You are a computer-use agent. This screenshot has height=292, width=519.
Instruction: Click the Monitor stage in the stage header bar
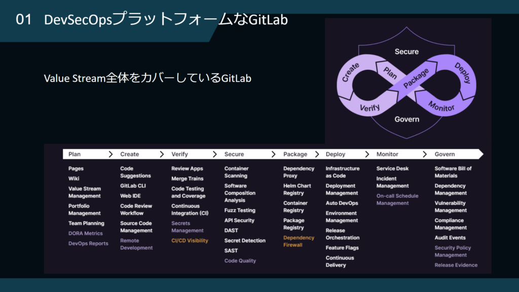coord(387,154)
